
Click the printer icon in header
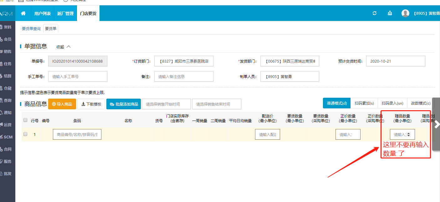[390, 13]
